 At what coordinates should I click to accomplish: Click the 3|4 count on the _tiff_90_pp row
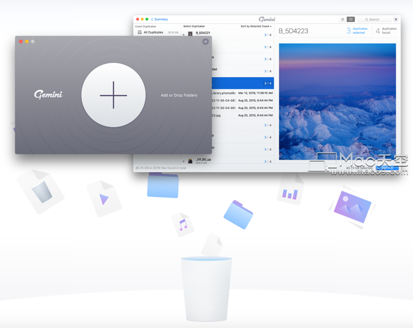[268, 161]
